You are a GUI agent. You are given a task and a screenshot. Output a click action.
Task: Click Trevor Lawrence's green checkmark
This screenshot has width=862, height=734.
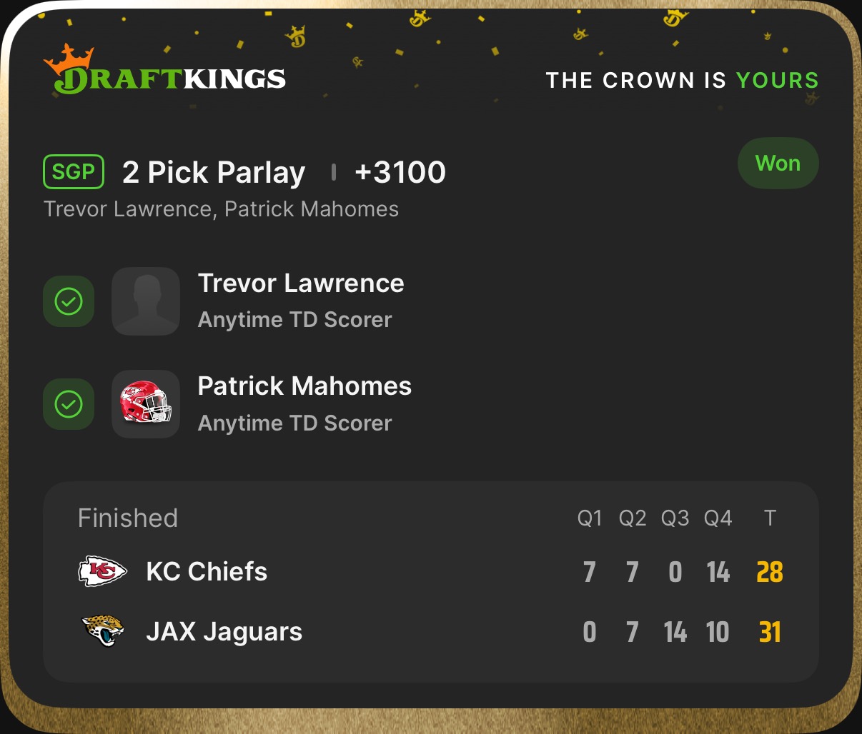(69, 301)
